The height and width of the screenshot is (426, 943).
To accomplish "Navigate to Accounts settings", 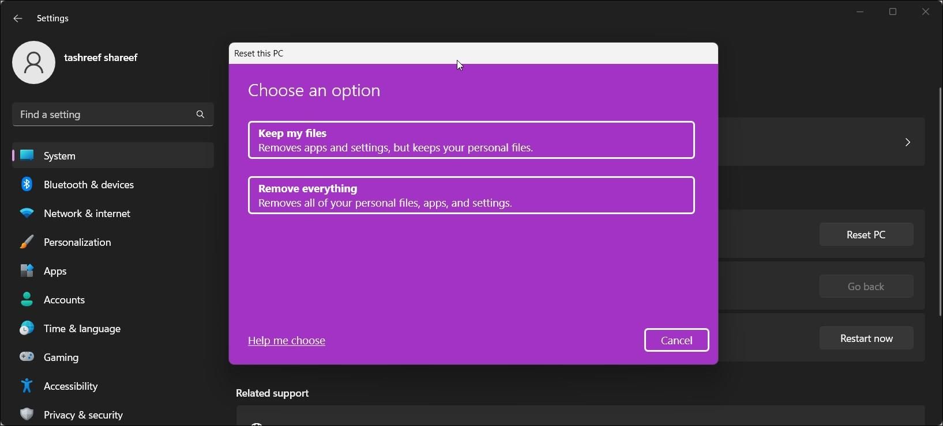I will (x=113, y=299).
